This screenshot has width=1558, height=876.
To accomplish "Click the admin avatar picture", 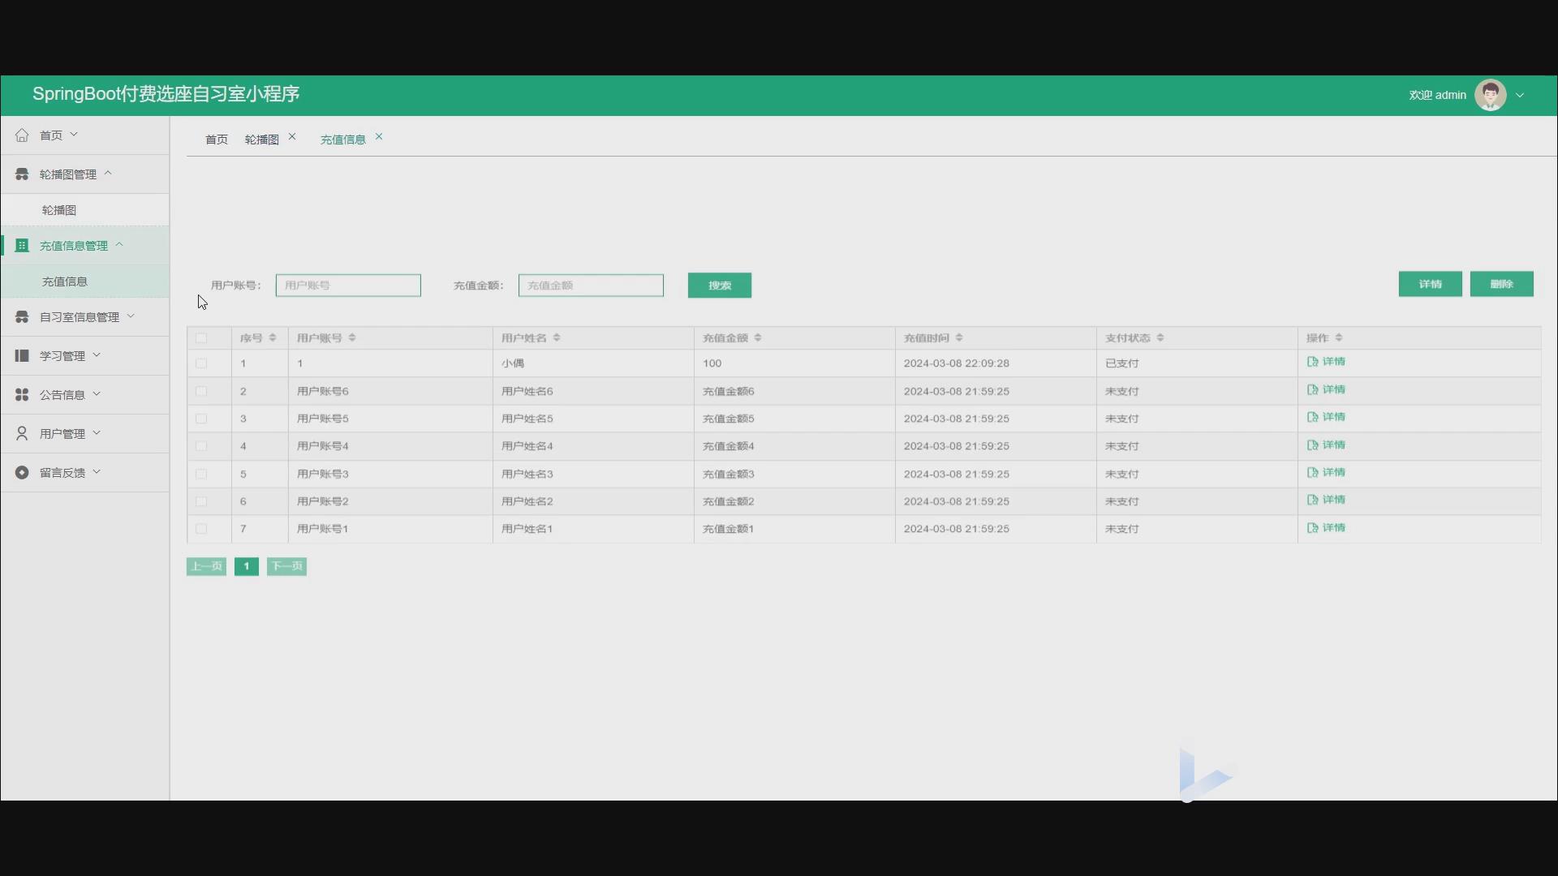I will 1490,95.
